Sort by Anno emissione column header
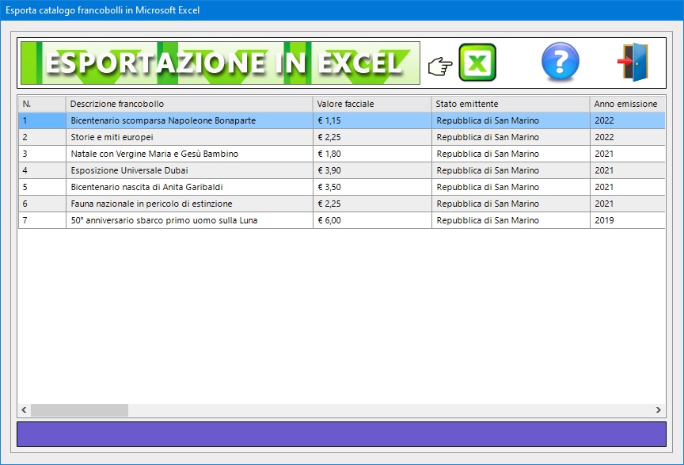The height and width of the screenshot is (465, 684). [x=627, y=104]
